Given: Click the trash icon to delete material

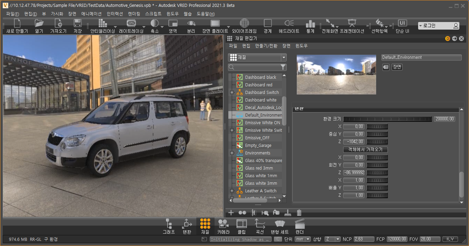Looking at the screenshot, I should tap(299, 213).
